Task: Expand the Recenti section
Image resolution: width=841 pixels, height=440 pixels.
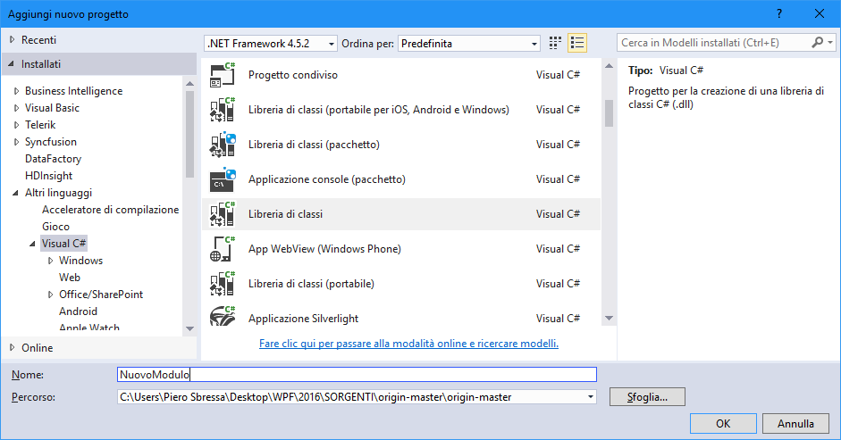Action: click(13, 39)
